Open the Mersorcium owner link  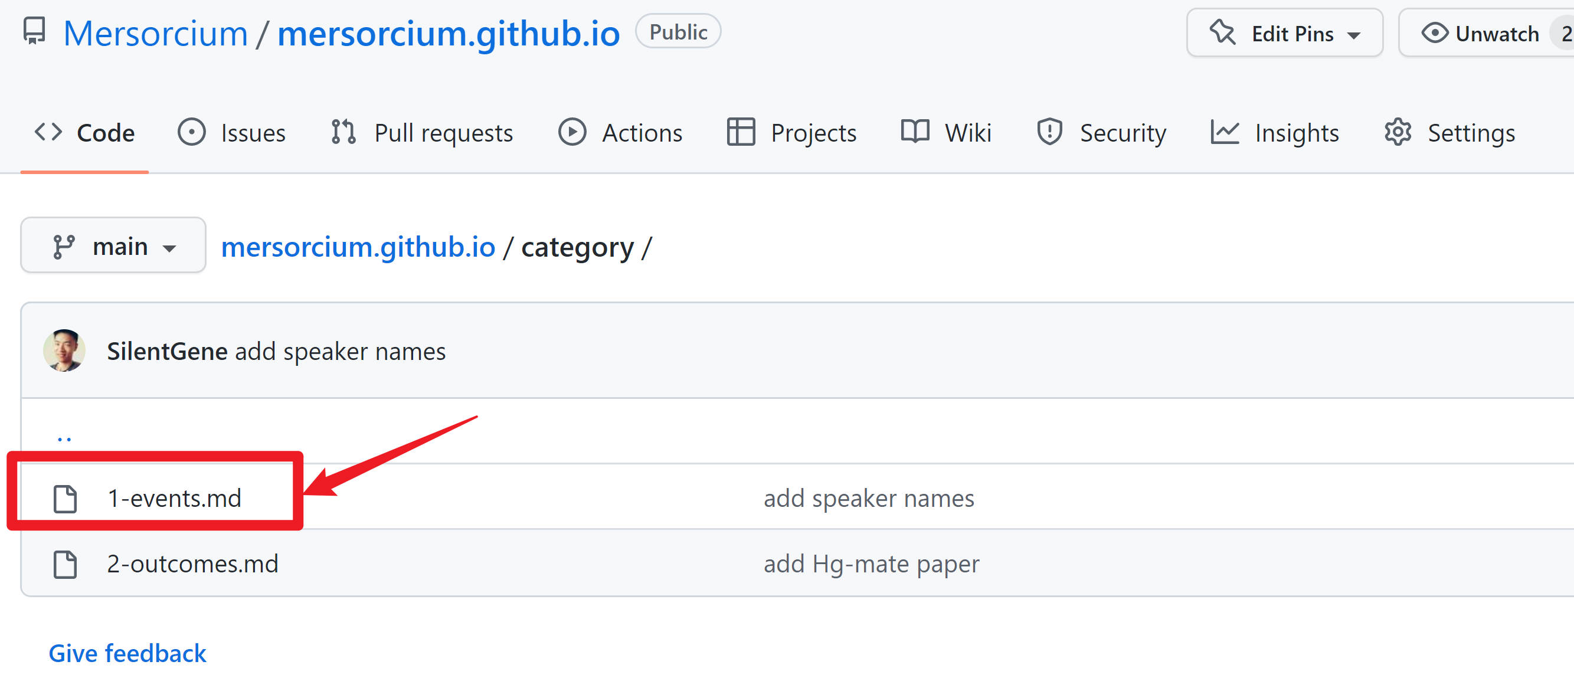155,33
